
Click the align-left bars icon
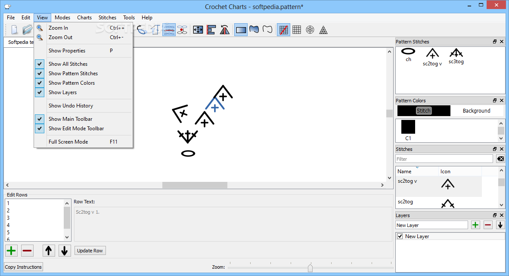click(211, 30)
